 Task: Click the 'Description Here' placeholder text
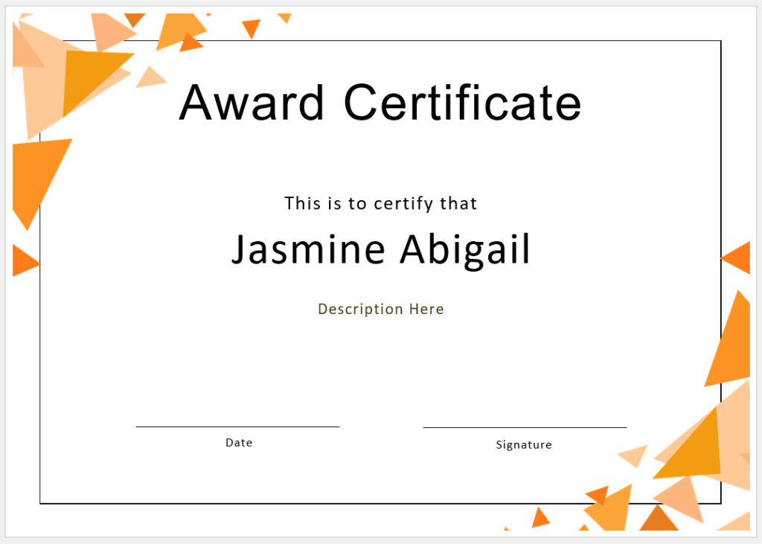click(380, 308)
